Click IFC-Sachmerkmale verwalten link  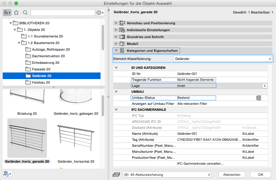[x=201, y=164]
